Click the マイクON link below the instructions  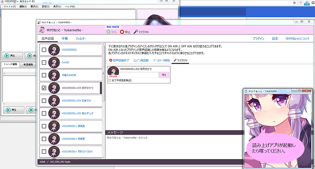point(180,60)
